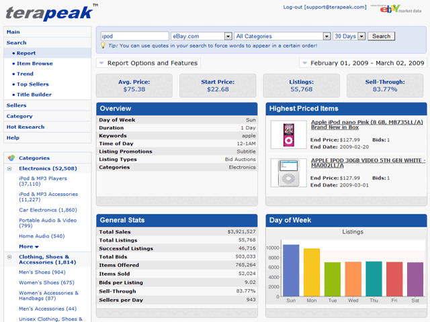The height and width of the screenshot is (322, 430).
Task: Open the white iPod video thumbnail
Action: tap(288, 173)
